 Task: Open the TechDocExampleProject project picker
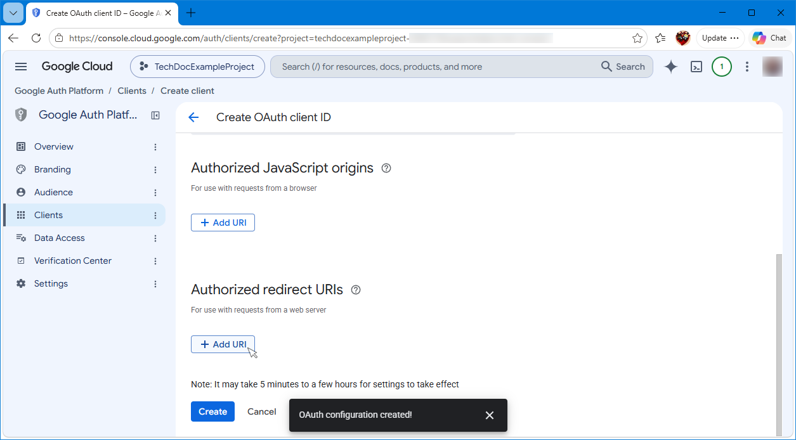tap(197, 67)
